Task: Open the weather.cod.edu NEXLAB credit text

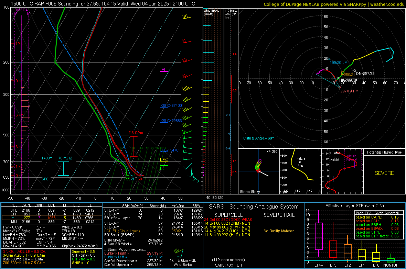Action: 334,4
